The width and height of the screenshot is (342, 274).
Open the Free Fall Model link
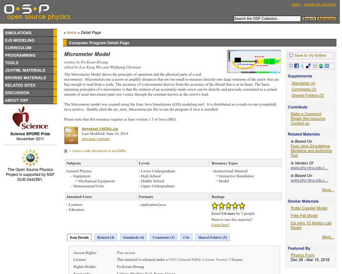tap(304, 216)
